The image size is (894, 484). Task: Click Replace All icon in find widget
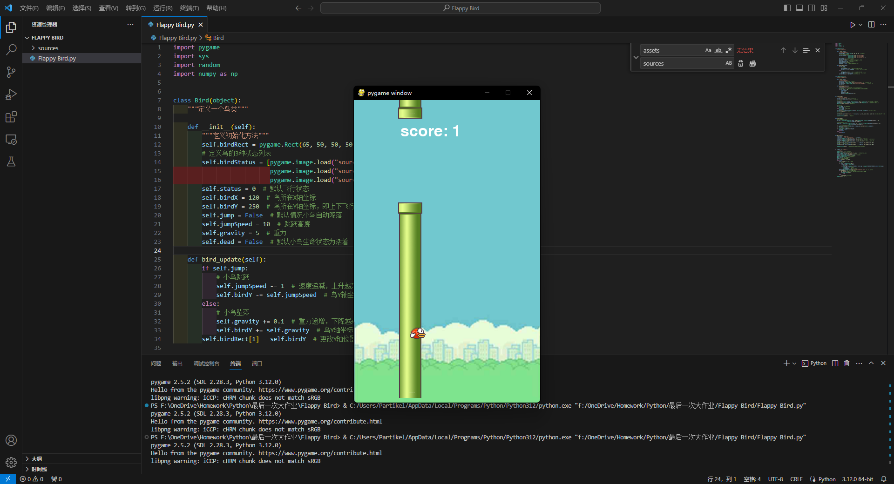point(752,63)
